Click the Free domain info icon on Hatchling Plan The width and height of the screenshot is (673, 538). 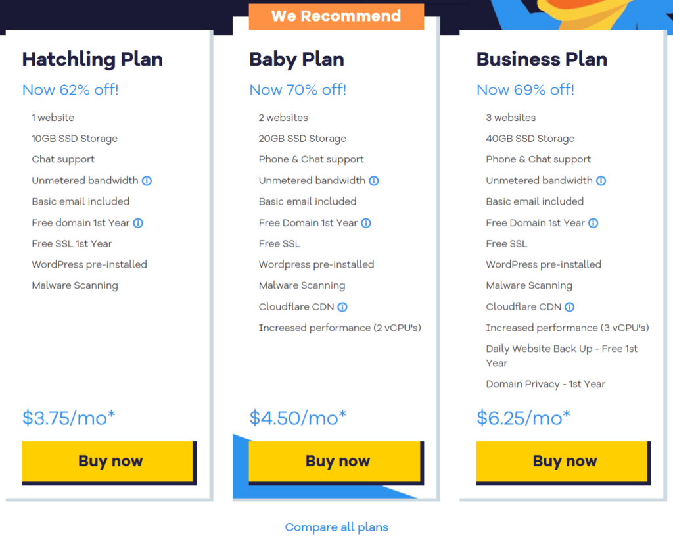coord(137,222)
